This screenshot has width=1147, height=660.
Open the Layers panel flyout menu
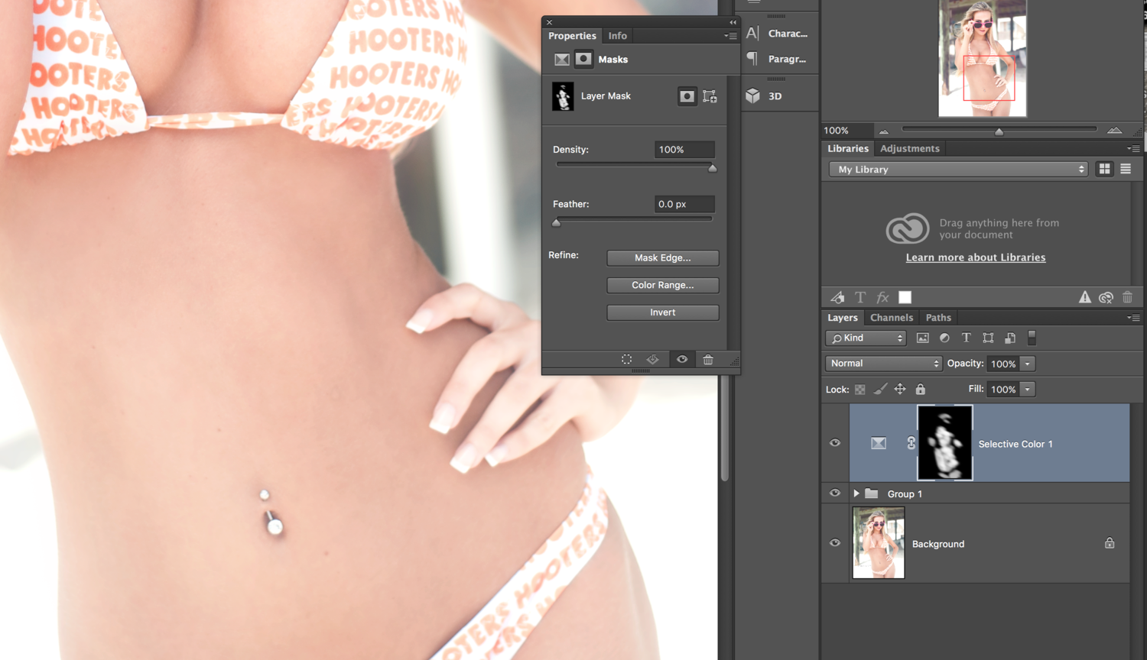[x=1133, y=318]
